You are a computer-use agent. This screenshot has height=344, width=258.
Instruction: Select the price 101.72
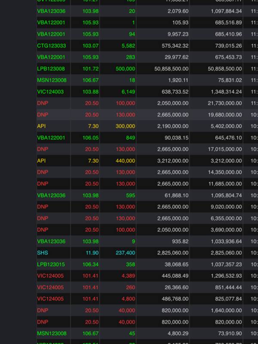(91, 69)
